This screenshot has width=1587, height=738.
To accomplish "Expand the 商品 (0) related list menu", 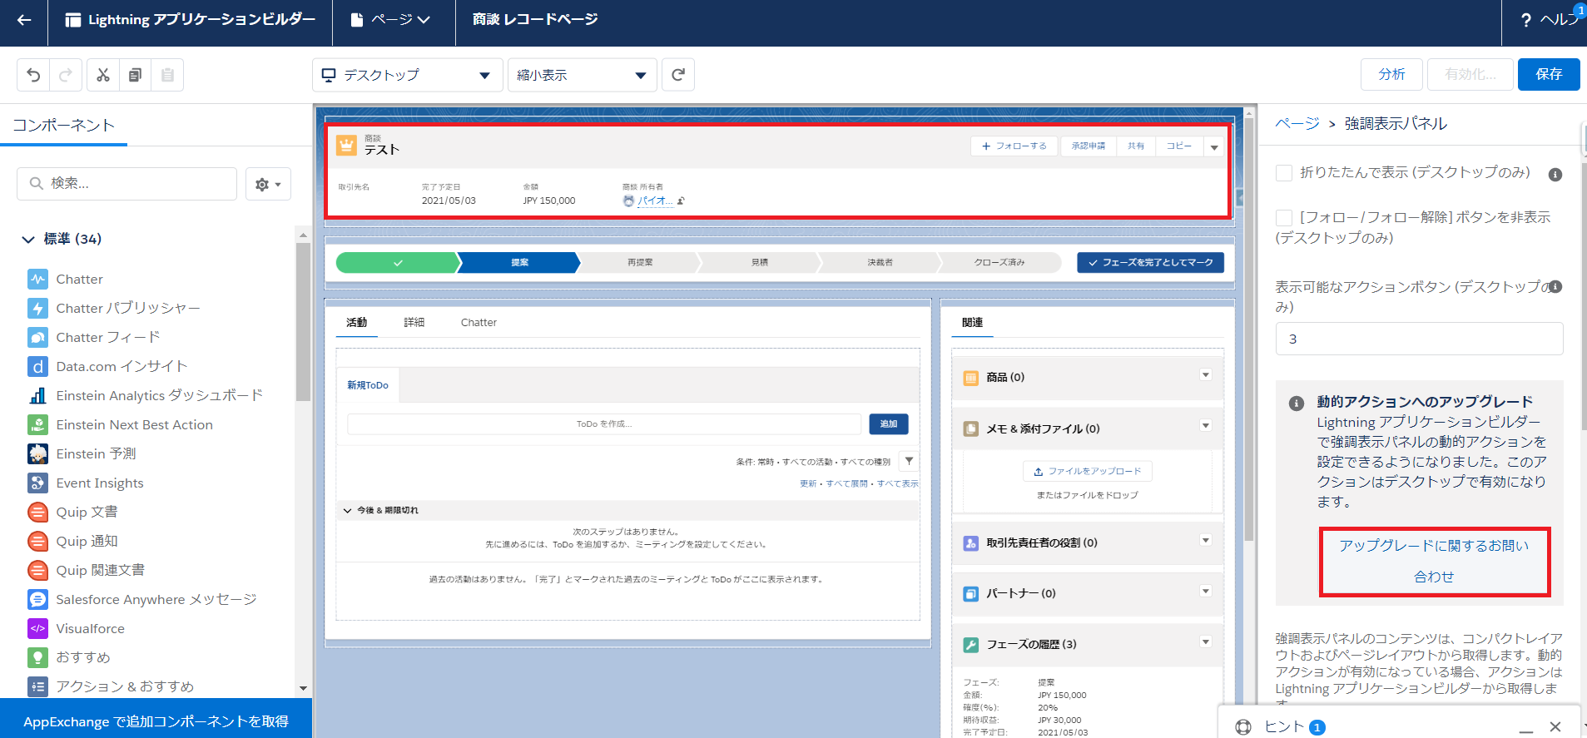I will click(x=1205, y=375).
